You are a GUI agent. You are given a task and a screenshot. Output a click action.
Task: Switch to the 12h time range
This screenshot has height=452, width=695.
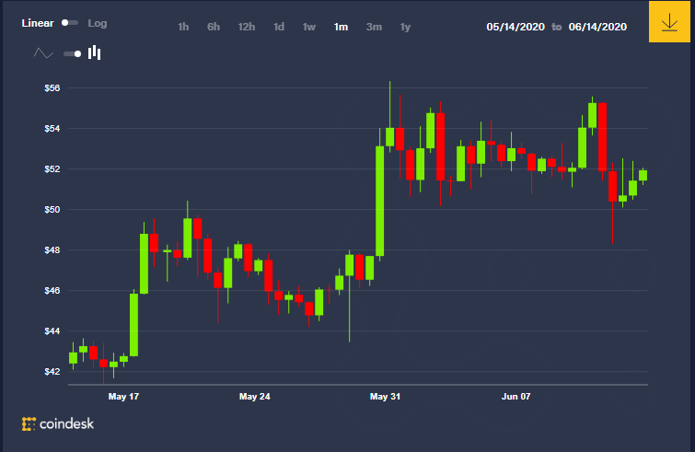tap(247, 27)
